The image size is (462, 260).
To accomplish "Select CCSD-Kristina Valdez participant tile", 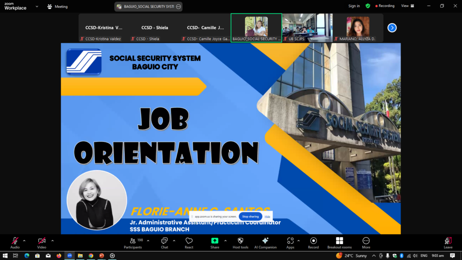I will point(104,28).
